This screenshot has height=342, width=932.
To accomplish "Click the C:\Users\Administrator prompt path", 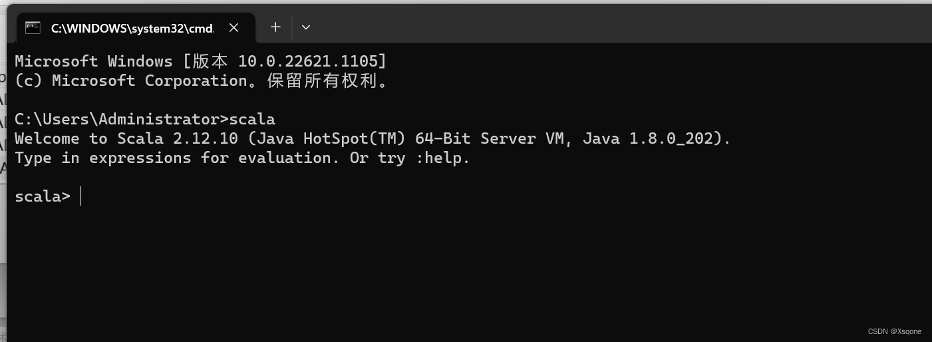I will tap(116, 120).
